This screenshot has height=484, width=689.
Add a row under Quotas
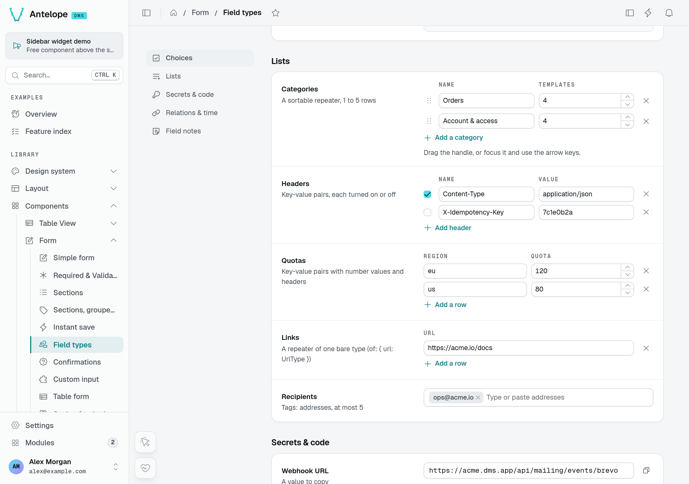(x=445, y=305)
